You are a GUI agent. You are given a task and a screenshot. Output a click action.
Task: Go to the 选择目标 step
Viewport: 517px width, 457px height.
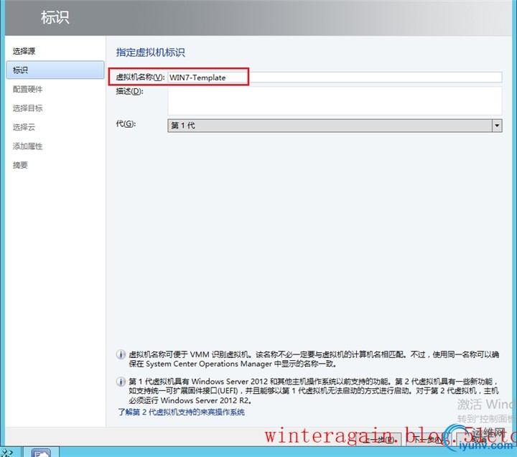point(28,108)
